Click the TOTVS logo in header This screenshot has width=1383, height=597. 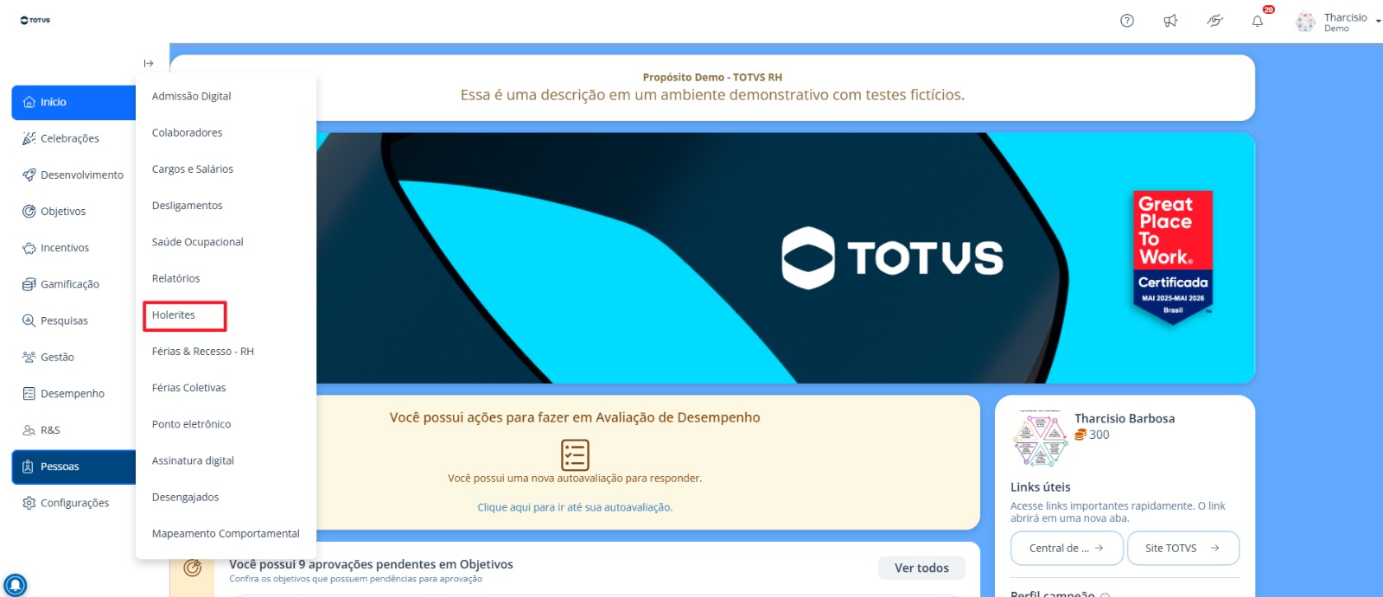click(35, 20)
